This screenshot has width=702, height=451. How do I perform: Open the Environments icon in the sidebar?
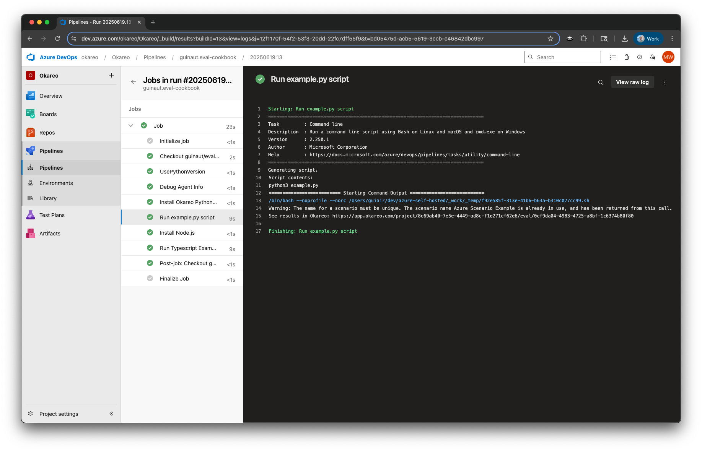31,183
